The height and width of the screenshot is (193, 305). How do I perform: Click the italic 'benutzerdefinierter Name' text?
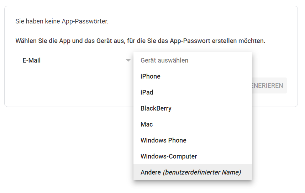click(x=202, y=172)
